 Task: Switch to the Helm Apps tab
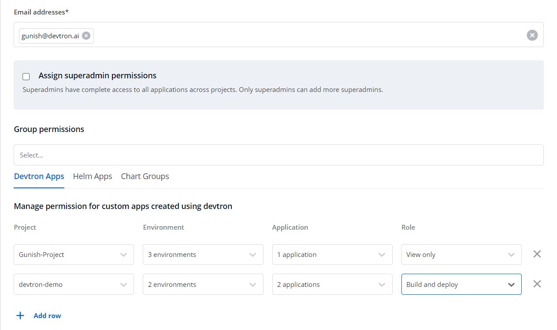(93, 176)
